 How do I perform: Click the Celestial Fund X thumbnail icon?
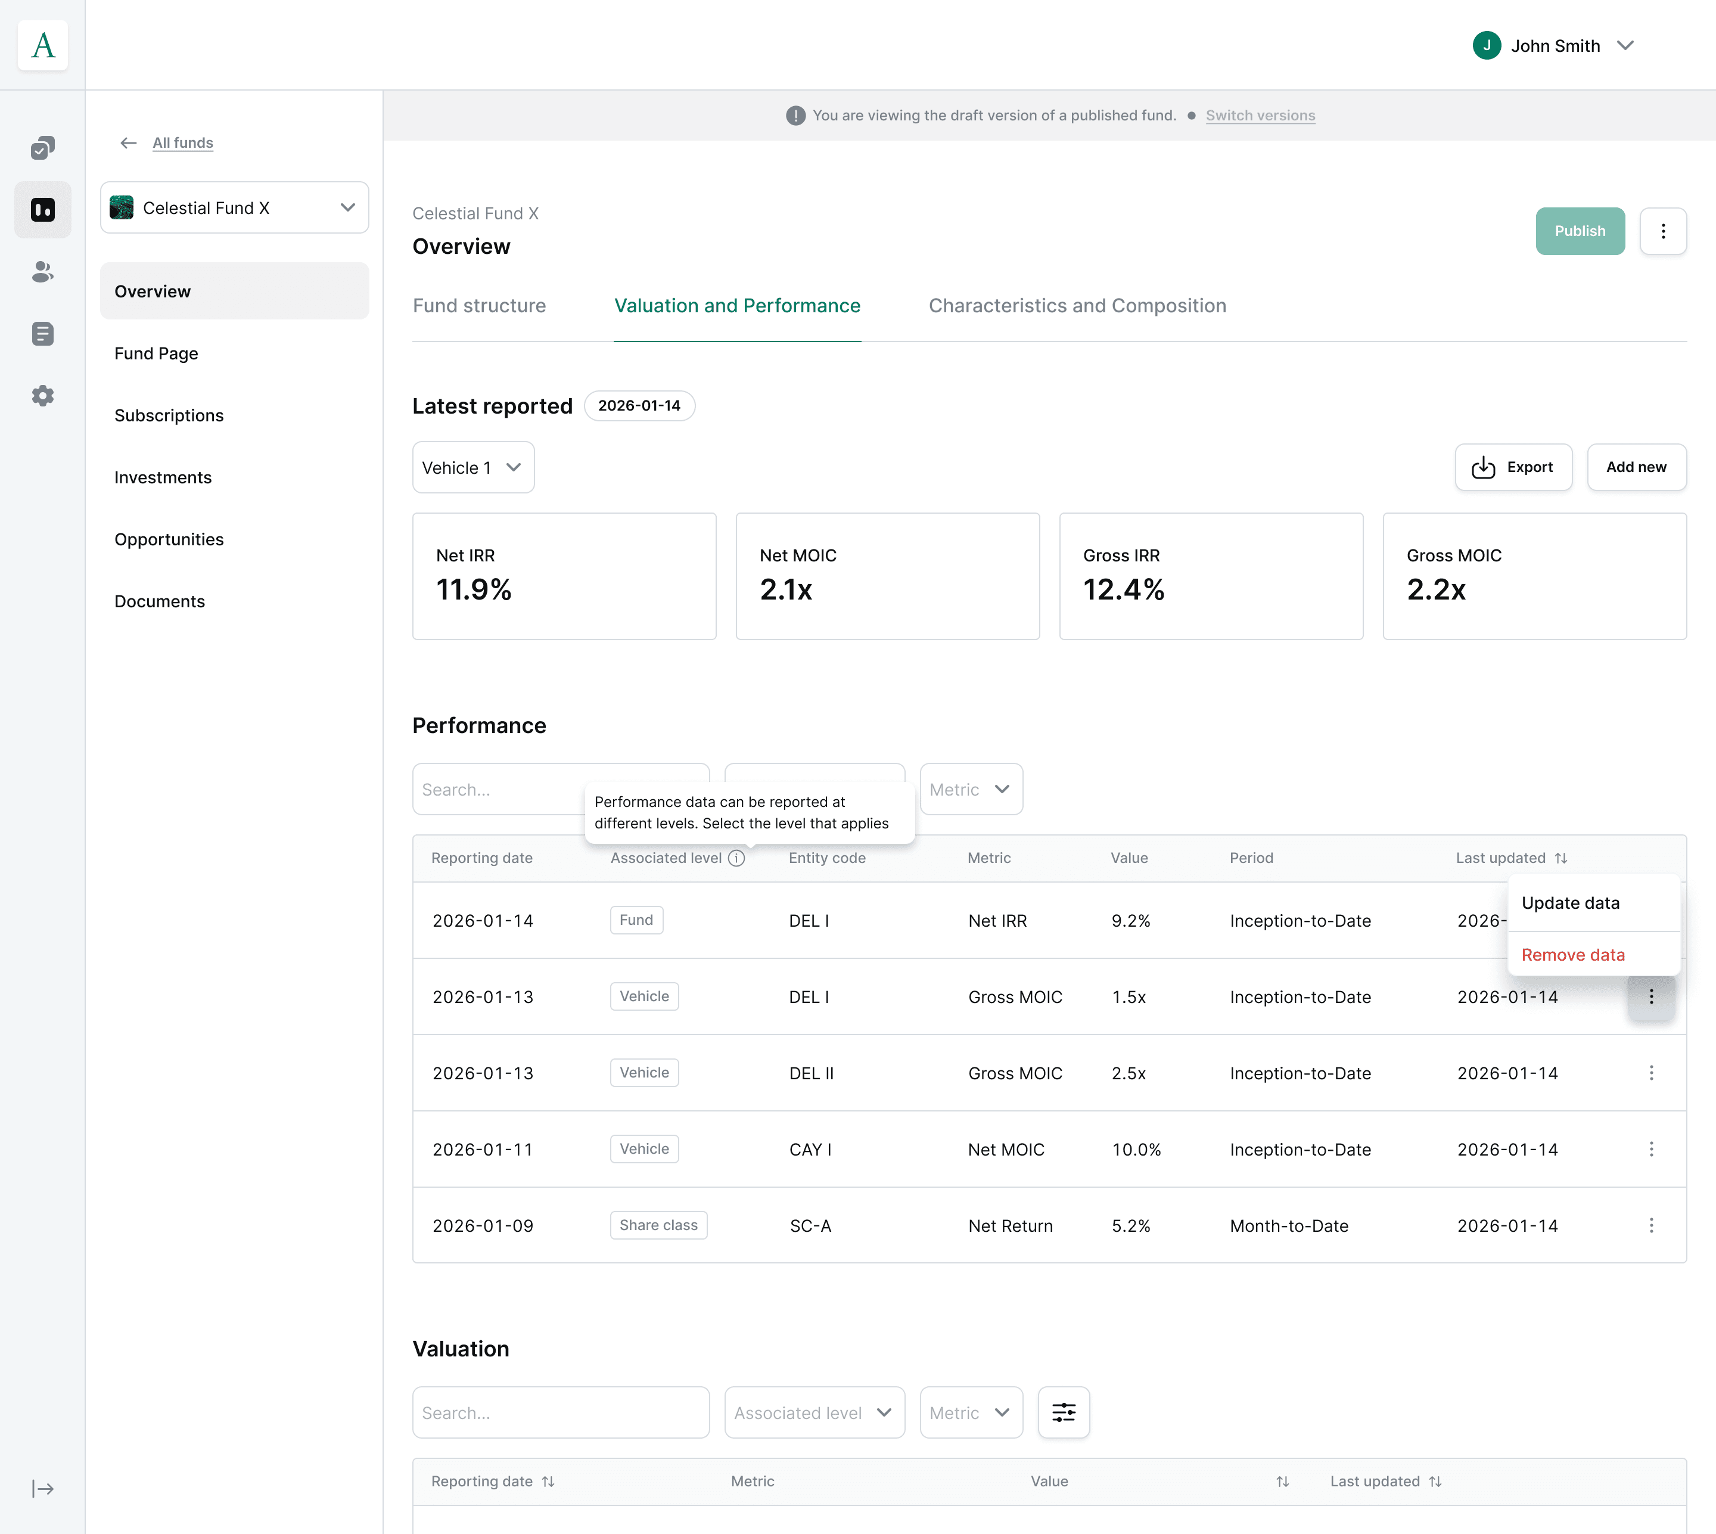pos(122,207)
